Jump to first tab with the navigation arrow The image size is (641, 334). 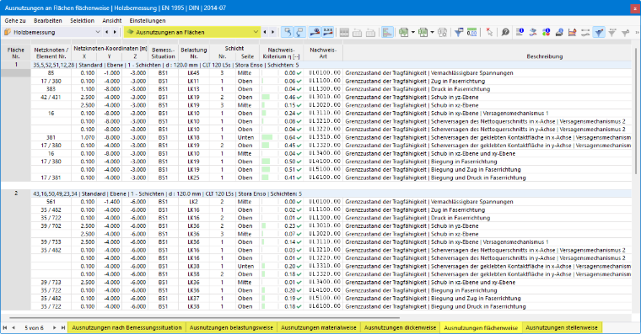point(5,327)
